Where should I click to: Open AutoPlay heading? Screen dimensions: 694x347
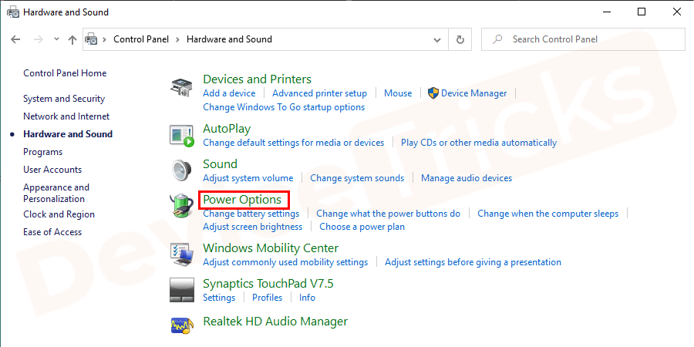point(227,129)
